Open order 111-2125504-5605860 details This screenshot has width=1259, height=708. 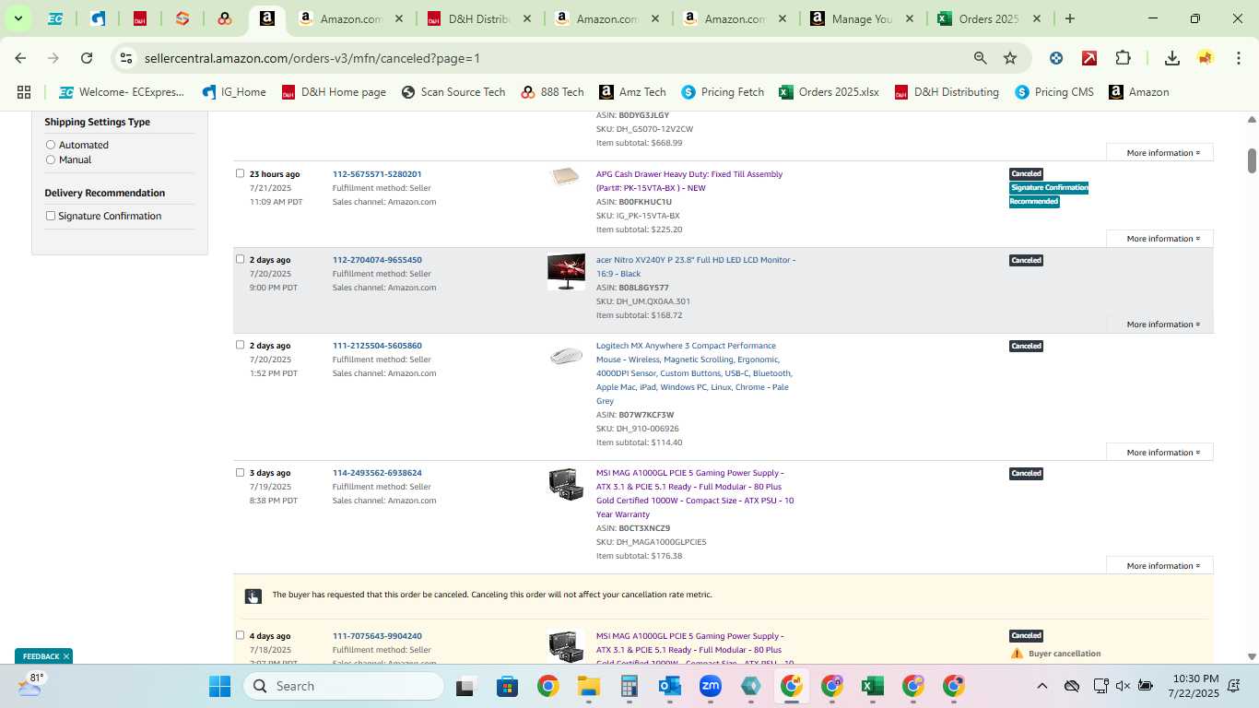(x=377, y=346)
